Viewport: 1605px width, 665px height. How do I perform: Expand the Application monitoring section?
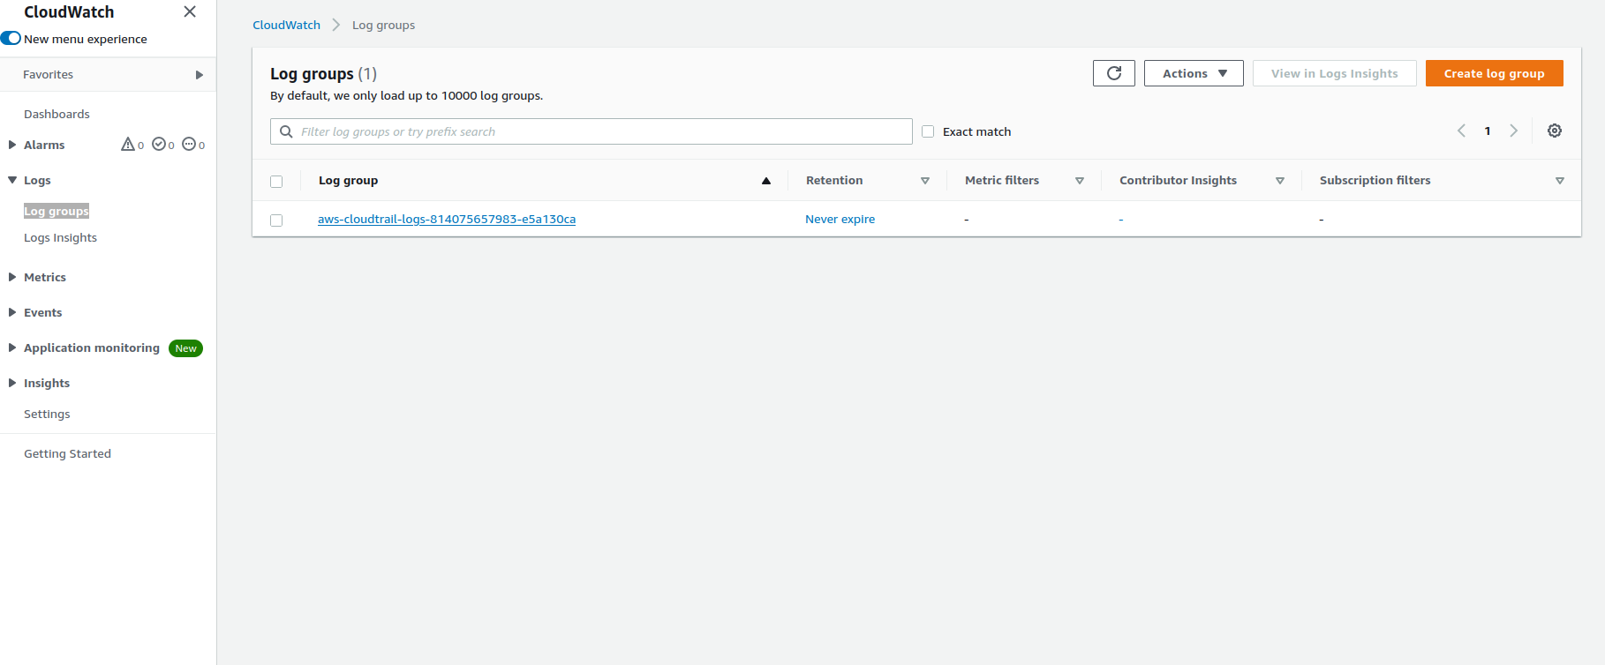[12, 347]
